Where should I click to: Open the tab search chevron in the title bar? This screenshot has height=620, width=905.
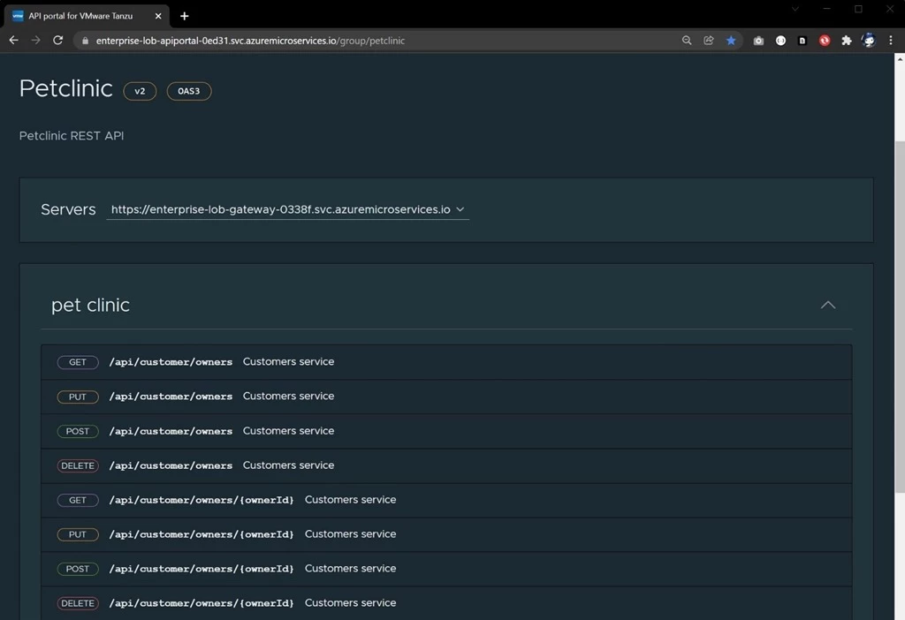pyautogui.click(x=795, y=9)
